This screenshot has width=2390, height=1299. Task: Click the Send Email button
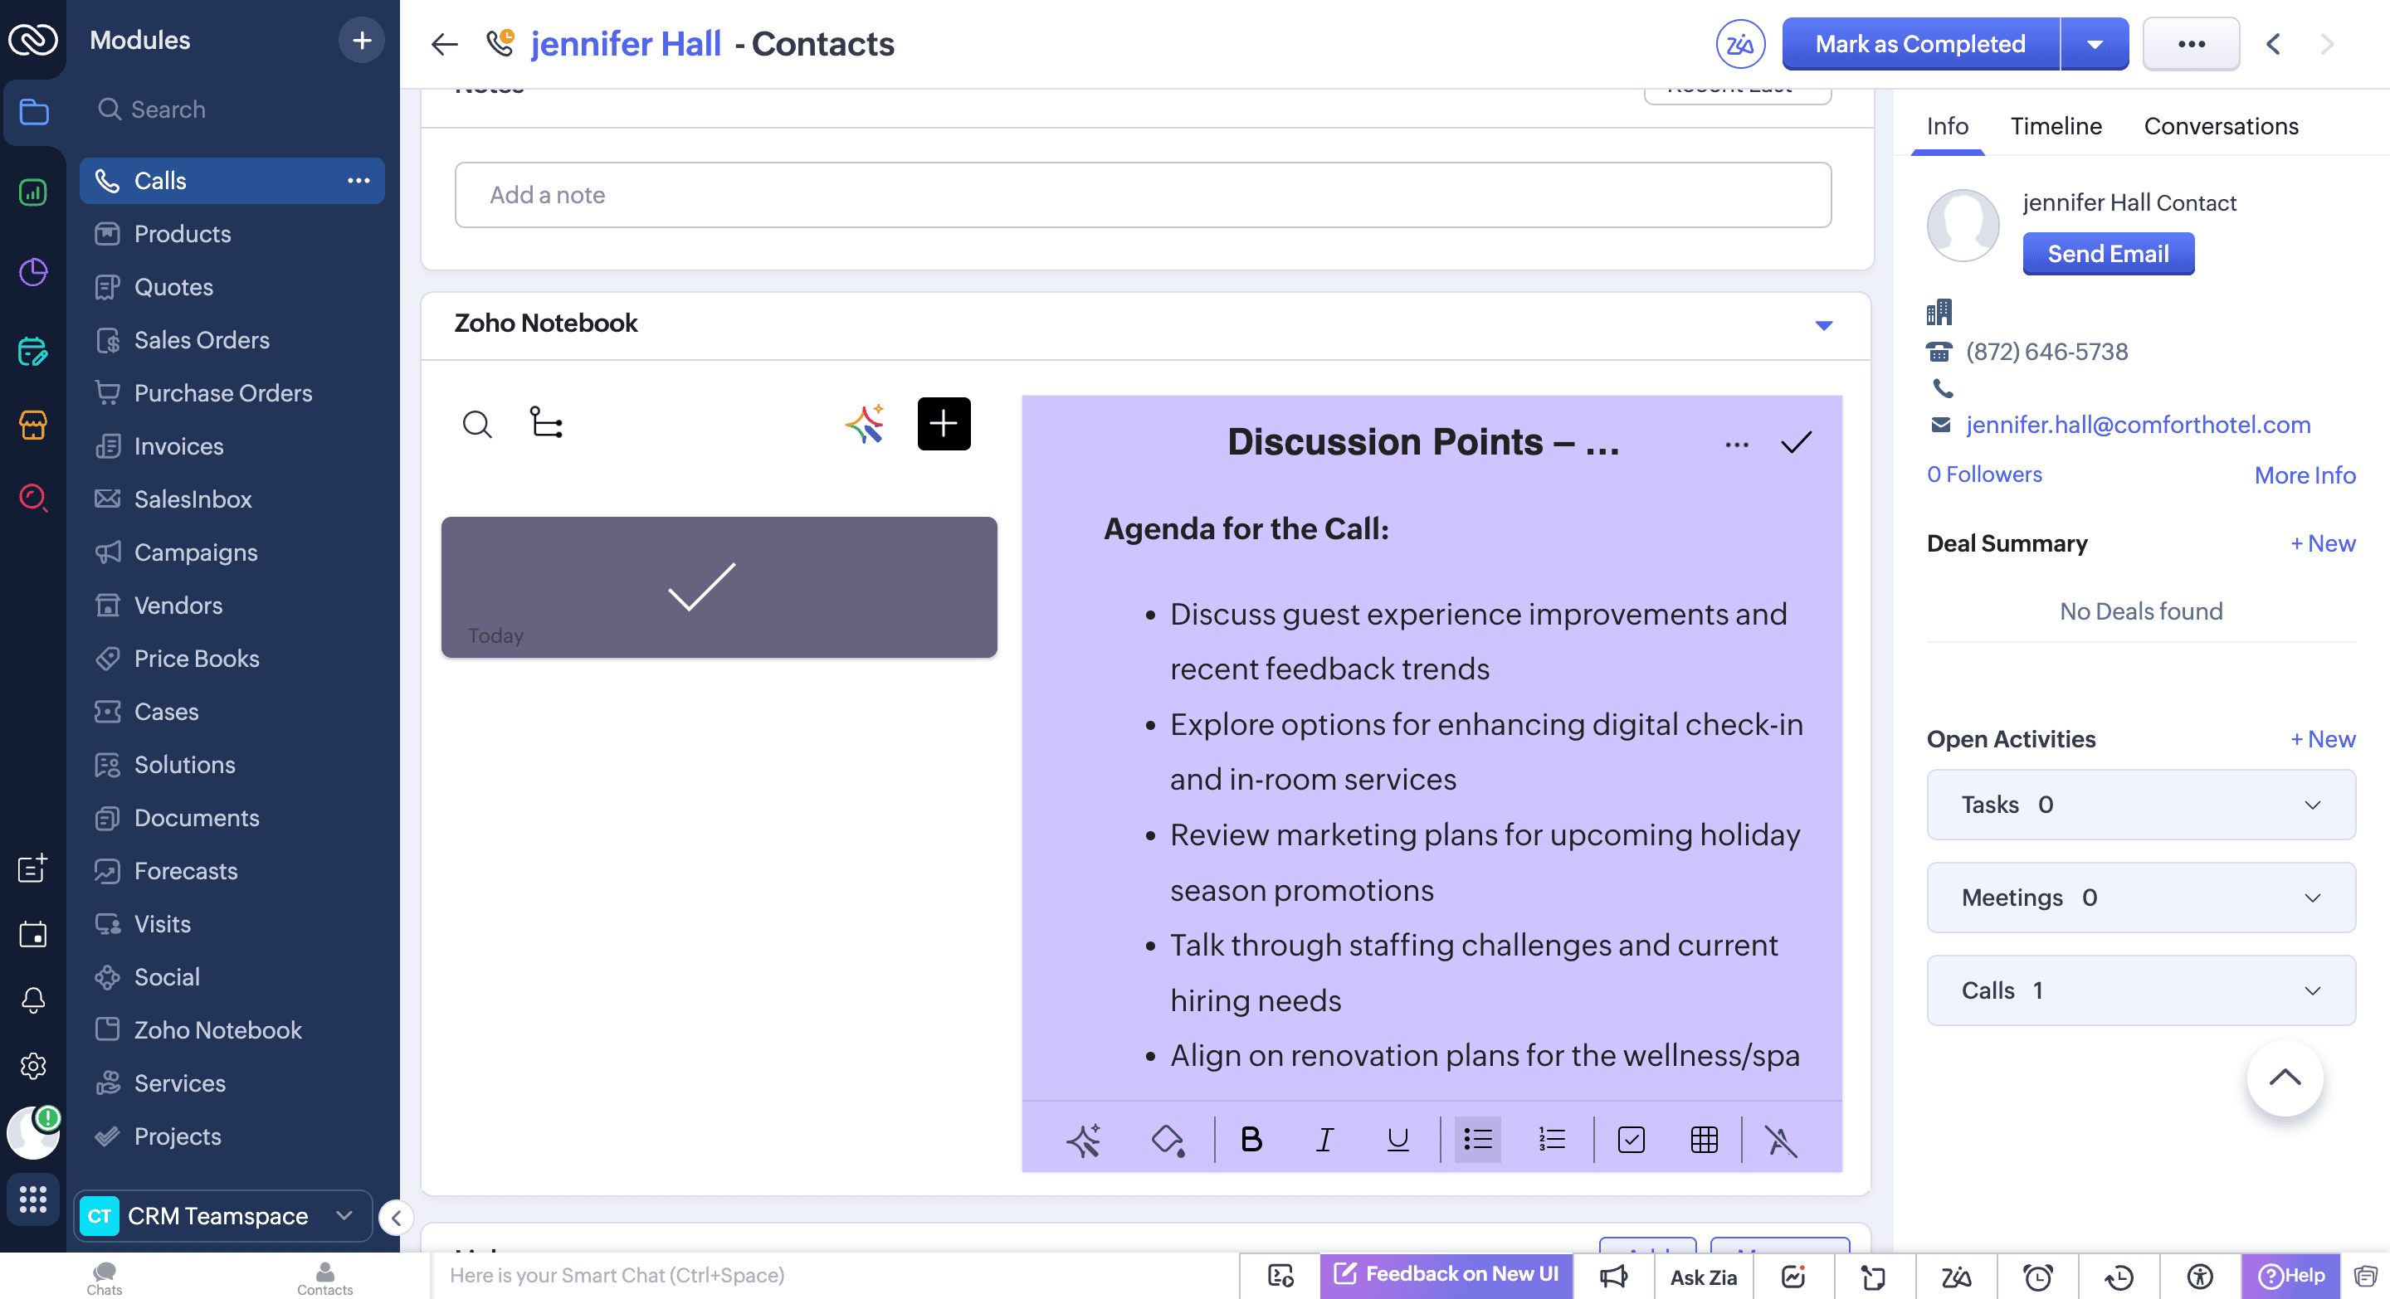coord(2107,254)
